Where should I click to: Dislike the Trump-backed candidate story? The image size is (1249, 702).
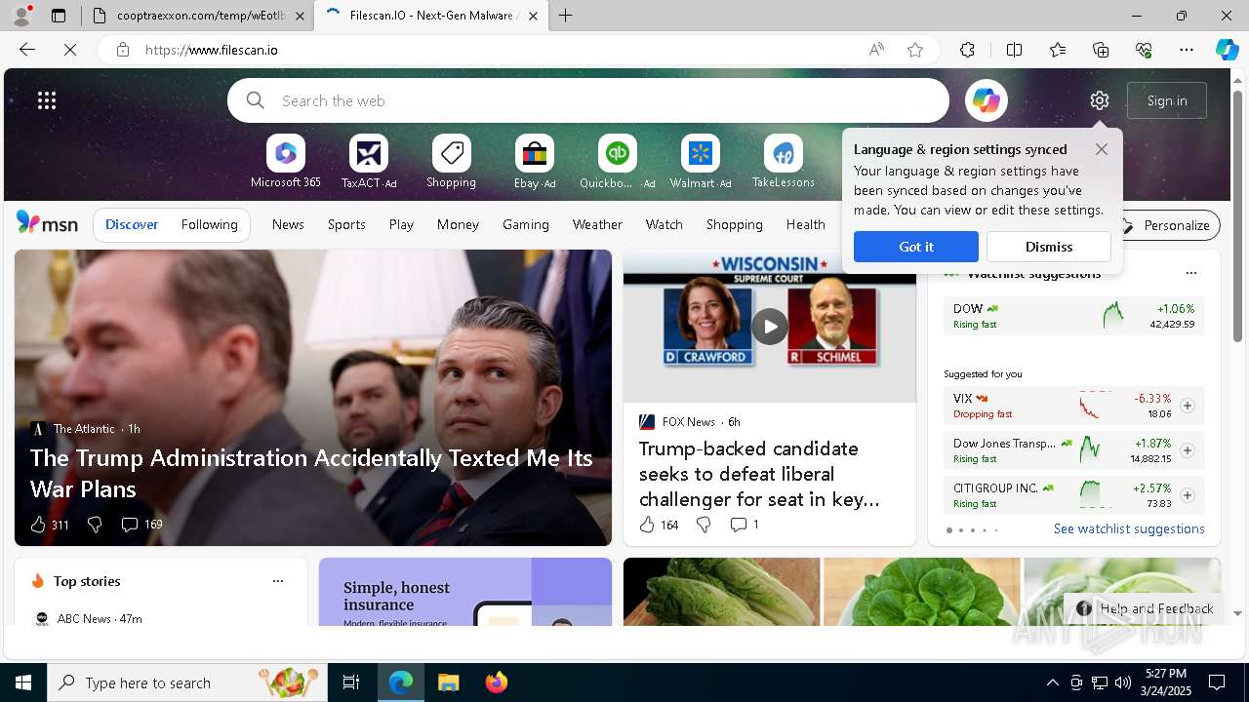[x=704, y=525]
